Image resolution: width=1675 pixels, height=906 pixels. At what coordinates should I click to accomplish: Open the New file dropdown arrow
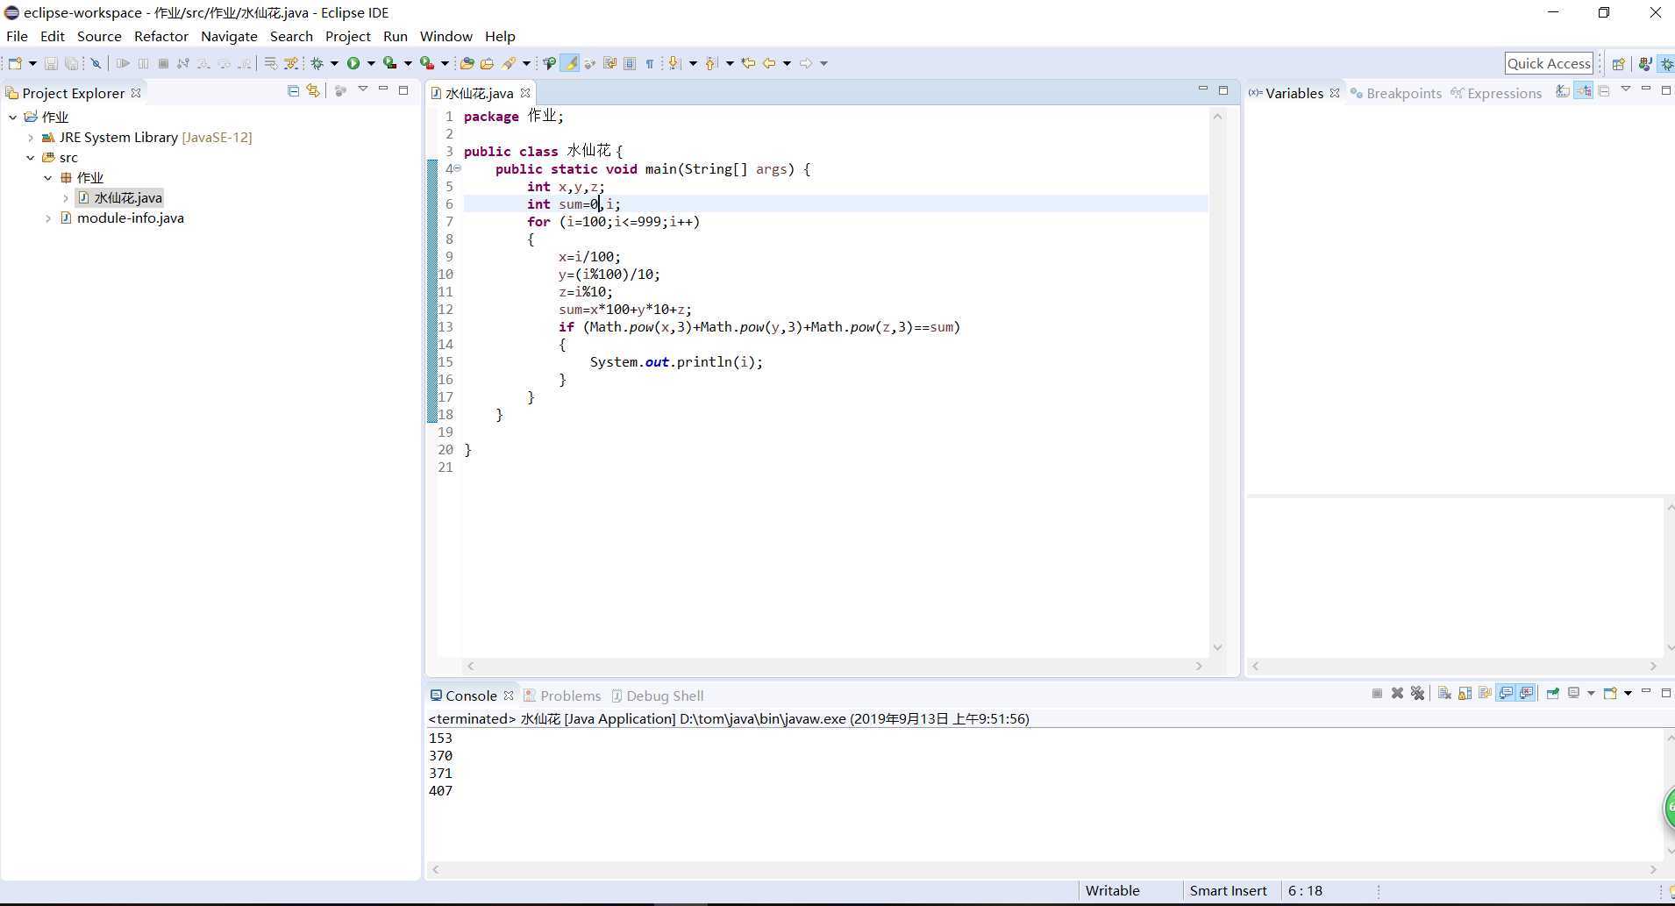click(x=32, y=63)
